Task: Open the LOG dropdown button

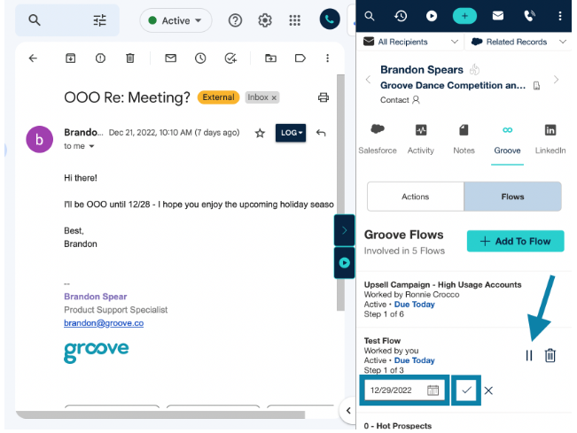Action: [291, 133]
